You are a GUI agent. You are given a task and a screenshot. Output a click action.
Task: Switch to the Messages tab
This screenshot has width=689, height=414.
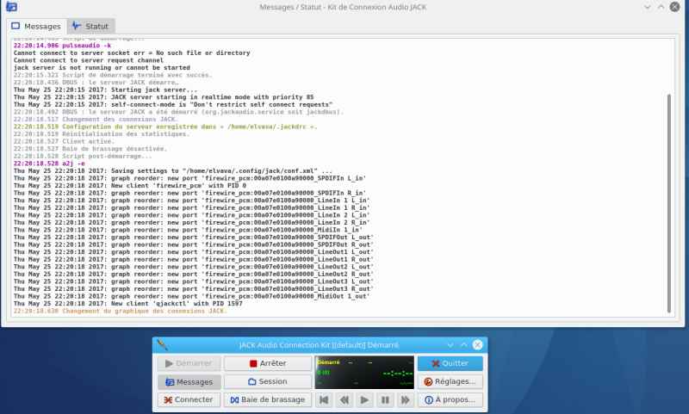coord(36,27)
